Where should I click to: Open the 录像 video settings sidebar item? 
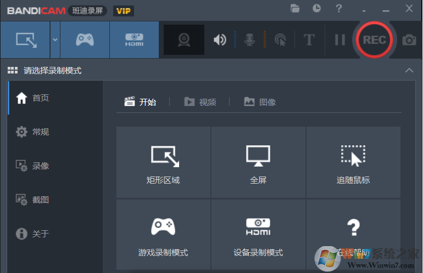click(55, 166)
